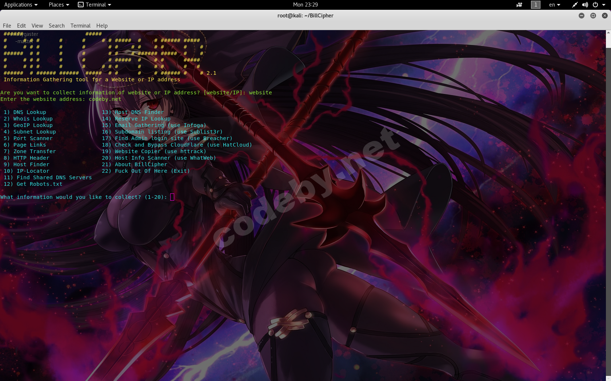Click the '12) Get Robots.txt' line
Image resolution: width=611 pixels, height=381 pixels.
point(33,184)
